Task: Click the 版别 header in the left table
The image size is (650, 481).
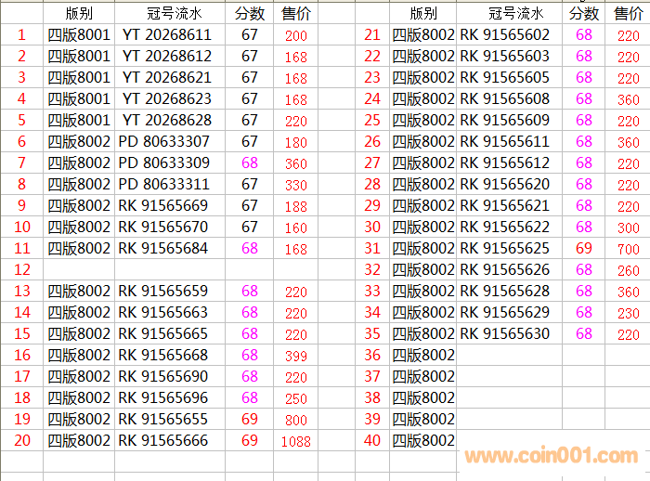Action: tap(79, 14)
